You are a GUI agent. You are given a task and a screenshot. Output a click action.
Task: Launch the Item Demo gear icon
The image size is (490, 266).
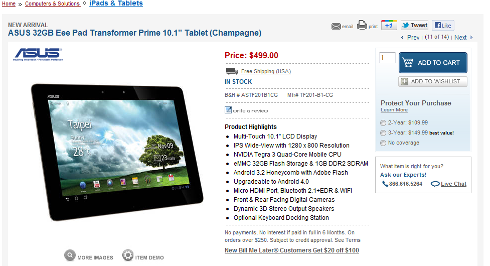(x=127, y=255)
